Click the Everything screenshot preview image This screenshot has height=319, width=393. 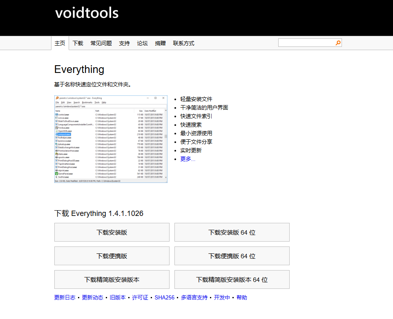point(110,139)
